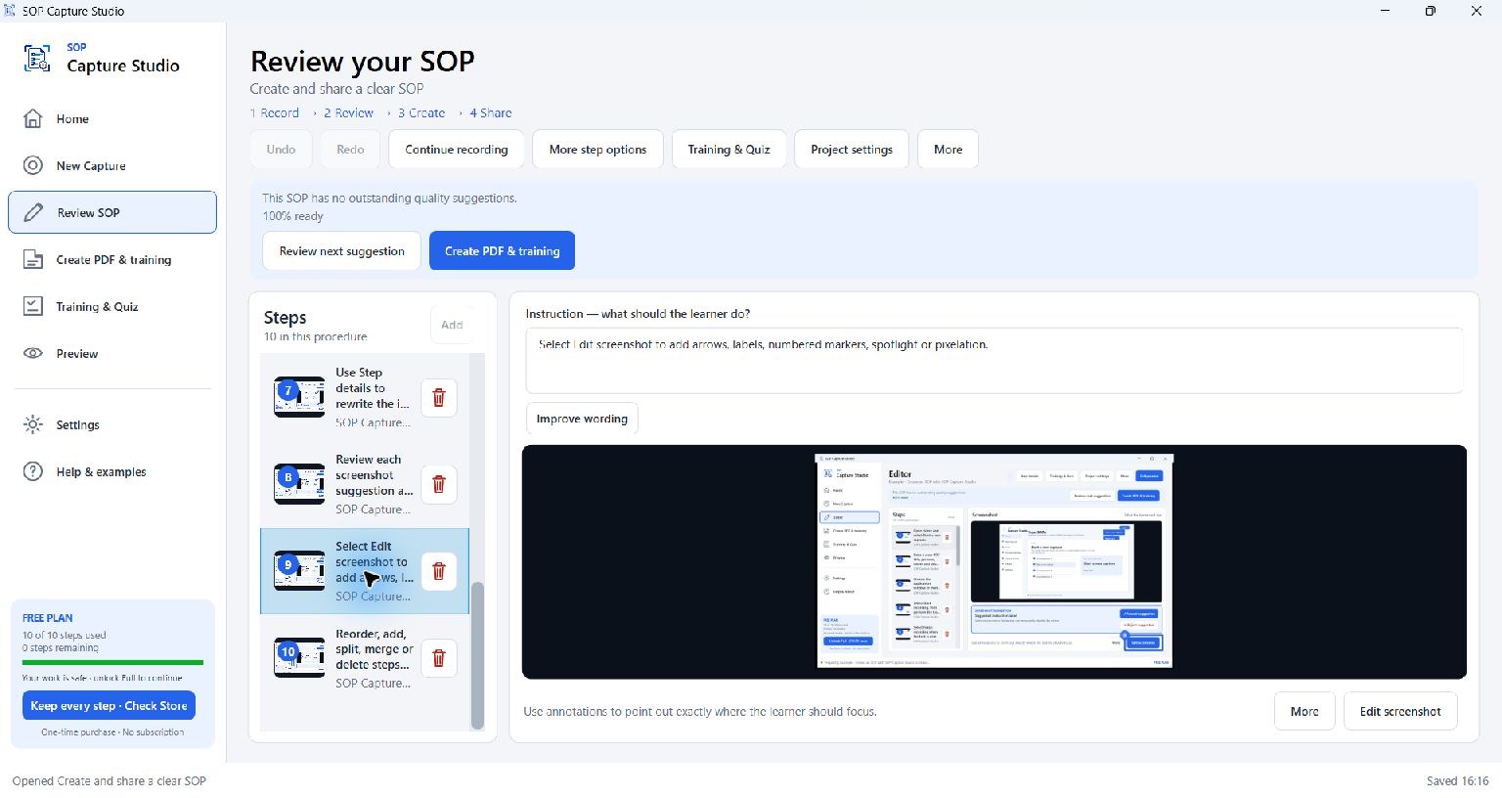Open the Training & Quiz checklist icon
The image size is (1502, 798).
(33, 307)
